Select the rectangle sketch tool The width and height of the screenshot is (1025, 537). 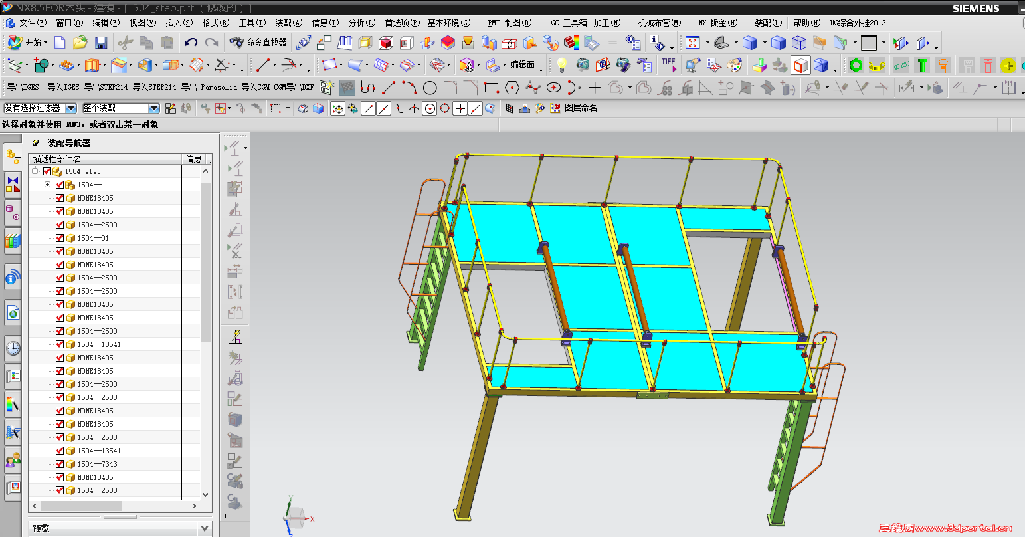point(492,88)
